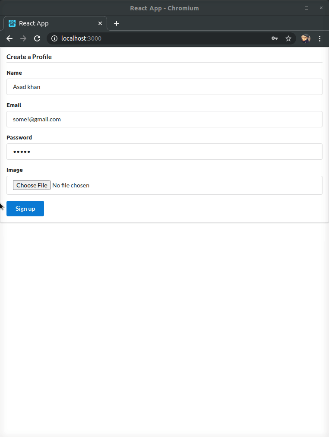This screenshot has width=329, height=437.
Task: Open saved passwords key icon
Action: tap(275, 38)
